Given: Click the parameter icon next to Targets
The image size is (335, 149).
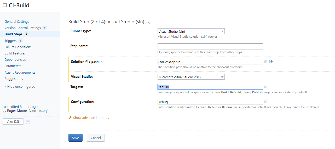Looking at the screenshot, I should tap(266, 87).
